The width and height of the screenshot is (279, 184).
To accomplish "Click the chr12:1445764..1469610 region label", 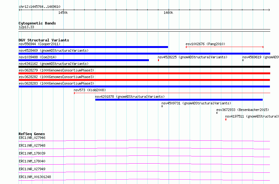I will [39, 7].
